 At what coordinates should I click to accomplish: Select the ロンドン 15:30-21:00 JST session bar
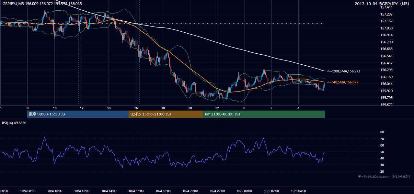166,114
